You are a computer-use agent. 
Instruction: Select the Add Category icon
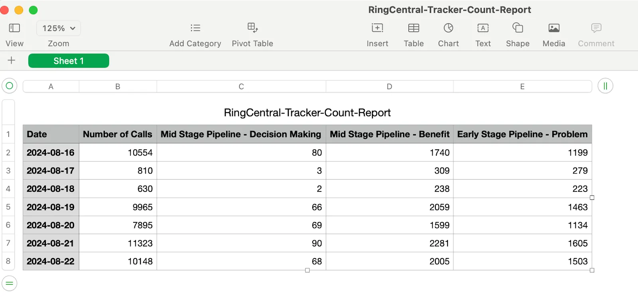click(x=195, y=34)
